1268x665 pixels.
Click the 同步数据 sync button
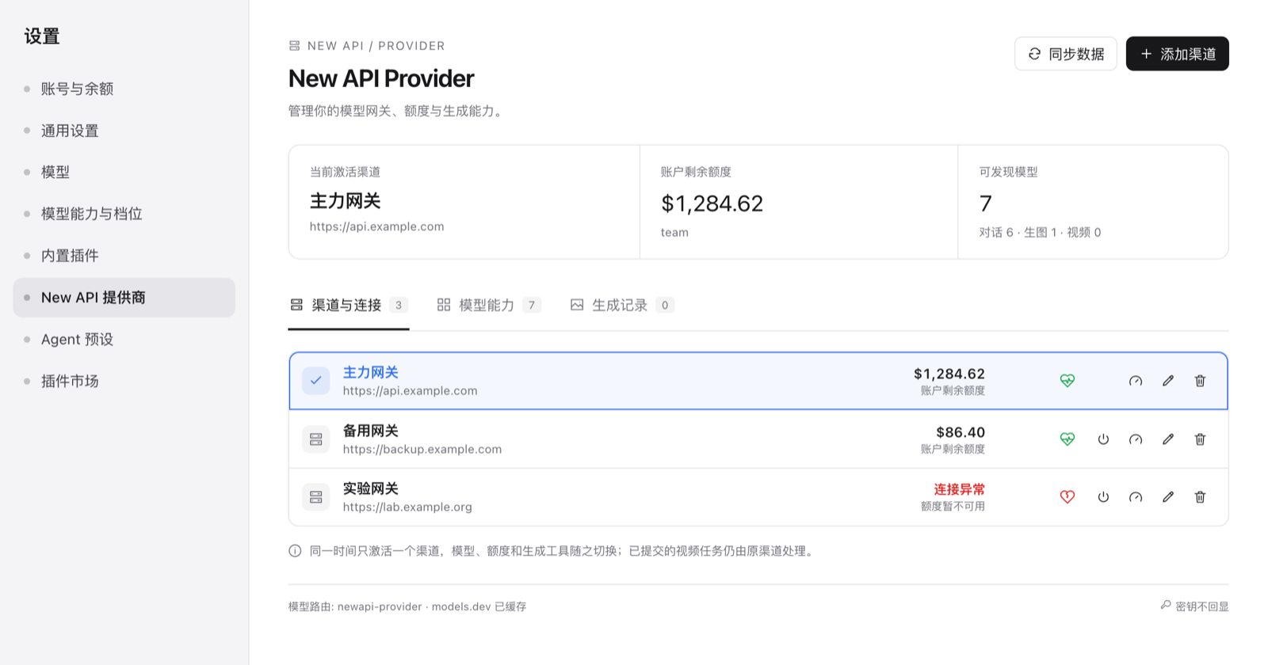[1066, 54]
